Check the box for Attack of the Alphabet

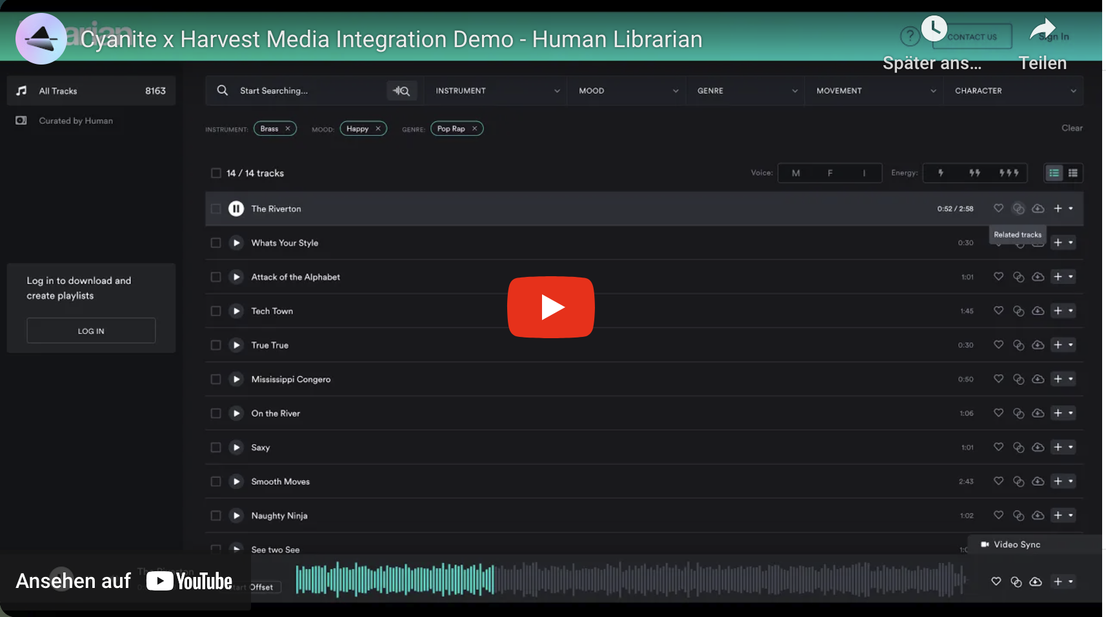point(216,277)
